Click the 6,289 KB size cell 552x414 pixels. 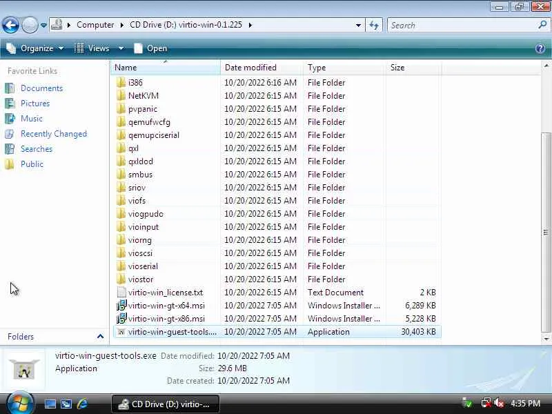coord(420,305)
